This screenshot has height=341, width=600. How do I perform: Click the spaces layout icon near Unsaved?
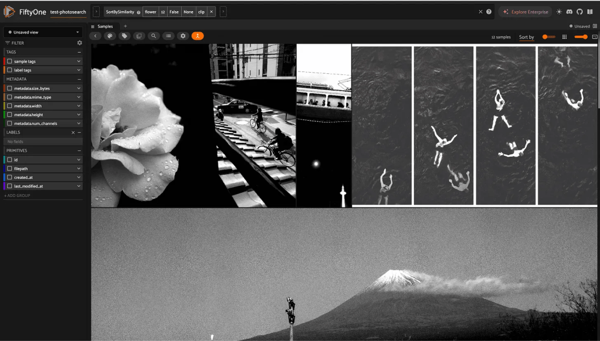pyautogui.click(x=595, y=26)
